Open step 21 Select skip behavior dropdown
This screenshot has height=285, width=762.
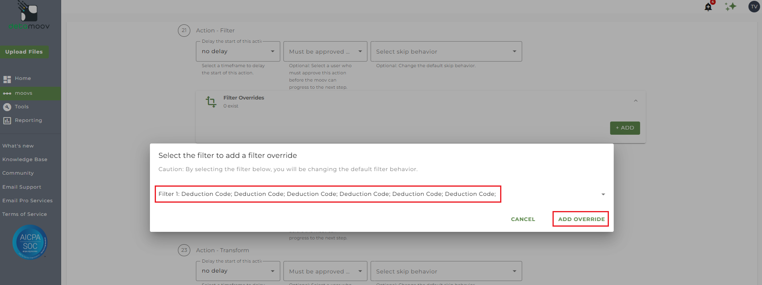pos(446,52)
